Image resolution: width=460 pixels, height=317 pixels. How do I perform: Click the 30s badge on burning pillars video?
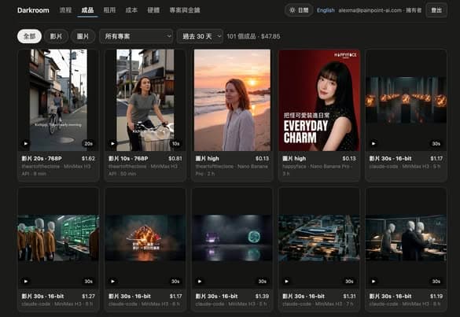(x=436, y=143)
